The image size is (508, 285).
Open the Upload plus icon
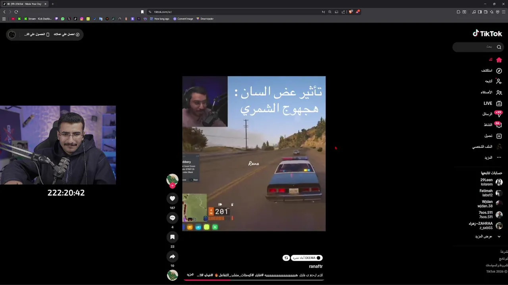[x=499, y=136]
